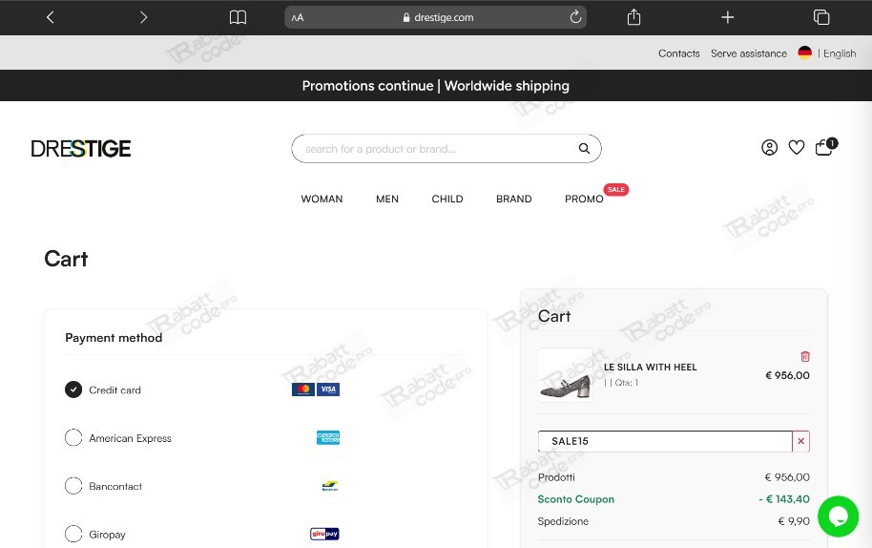Viewport: 872px width, 548px height.
Task: Click the Spedizione € 9,90 amount
Action: 794,521
